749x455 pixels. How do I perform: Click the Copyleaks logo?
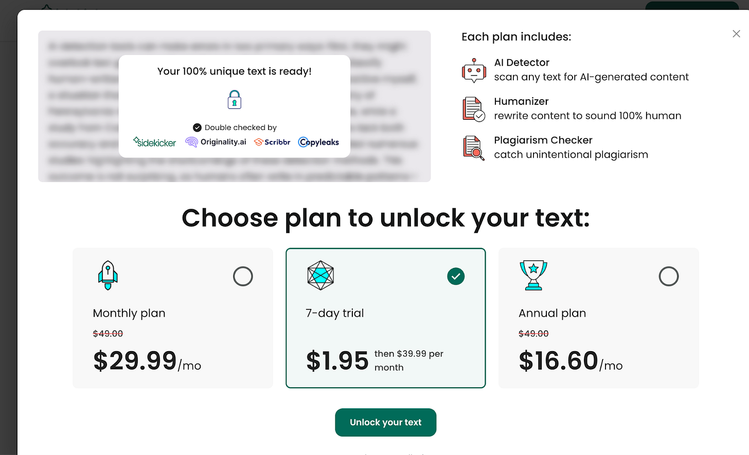[318, 142]
